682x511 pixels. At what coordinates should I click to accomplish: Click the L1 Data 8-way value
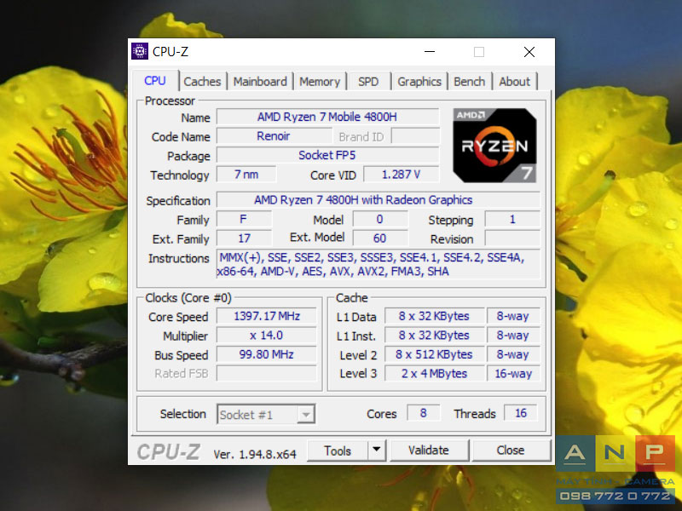pos(513,316)
